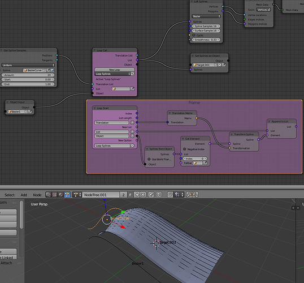Open the Add menu in node editor
The image size is (304, 283).
pyautogui.click(x=24, y=195)
